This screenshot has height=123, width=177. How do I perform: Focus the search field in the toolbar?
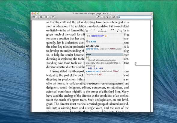pyautogui.click(x=135, y=17)
